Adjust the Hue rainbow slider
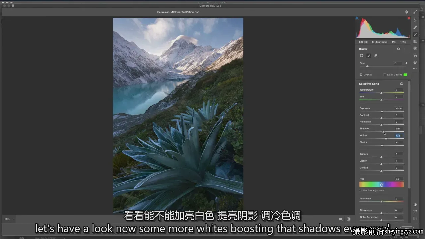The width and height of the screenshot is (425, 239). point(382,185)
